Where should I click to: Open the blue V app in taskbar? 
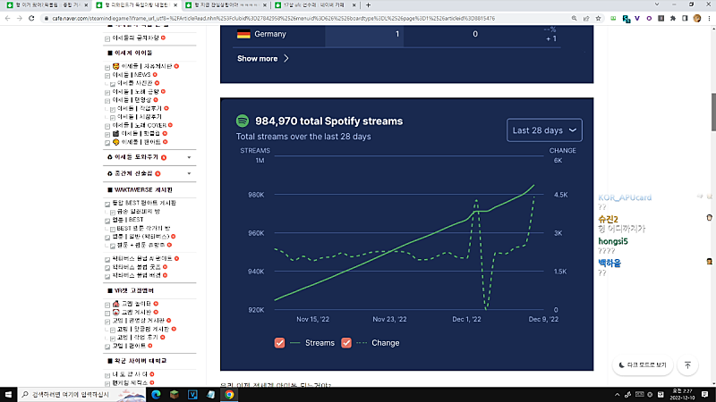click(x=192, y=394)
